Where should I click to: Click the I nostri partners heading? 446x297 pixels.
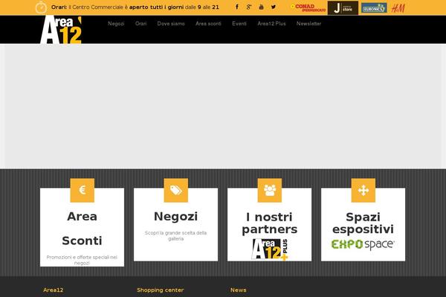pyautogui.click(x=270, y=223)
